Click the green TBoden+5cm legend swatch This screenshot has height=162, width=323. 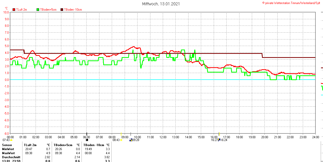(38, 10)
